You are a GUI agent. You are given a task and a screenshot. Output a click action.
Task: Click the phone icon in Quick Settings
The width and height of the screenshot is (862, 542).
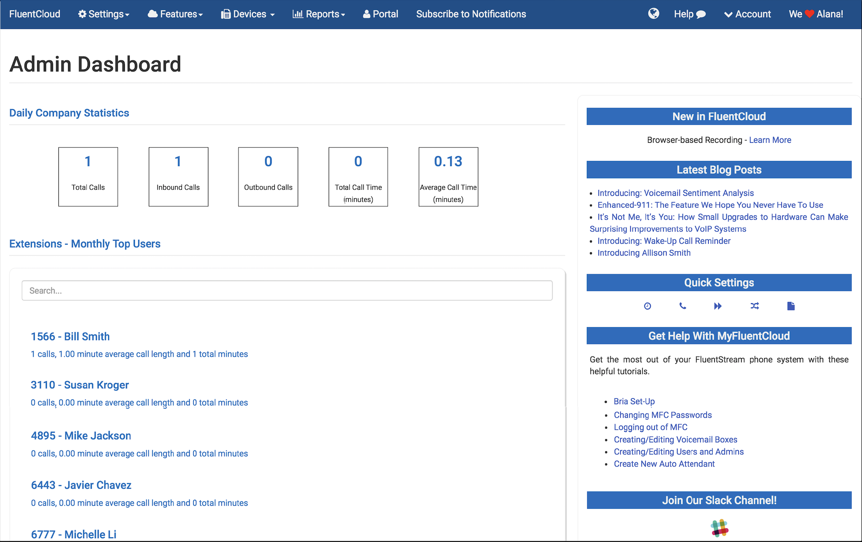682,306
